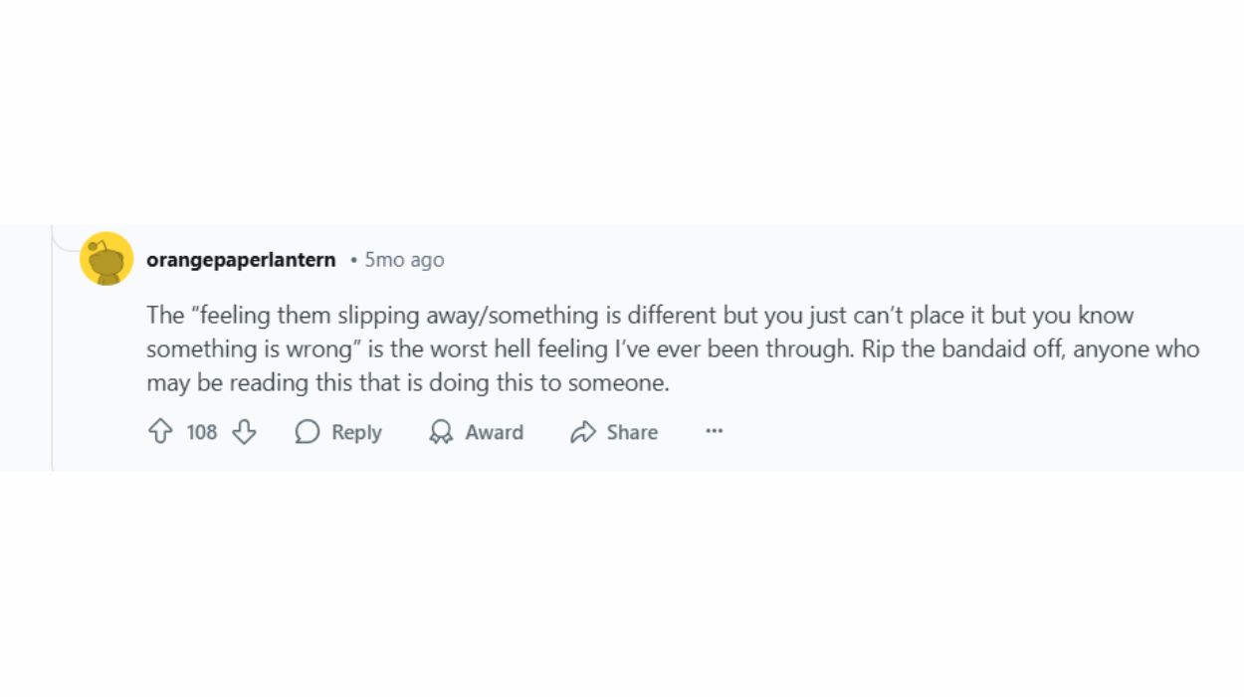Click the Reply text label
The image size is (1244, 697).
point(356,432)
